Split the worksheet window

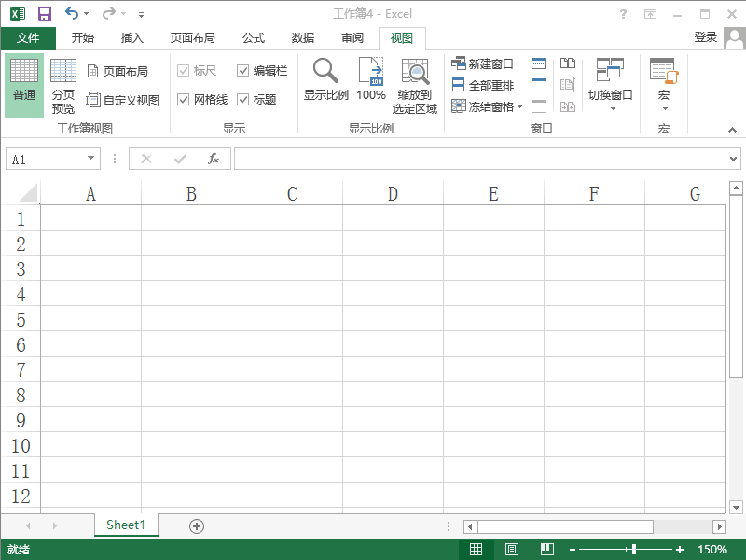coord(538,63)
